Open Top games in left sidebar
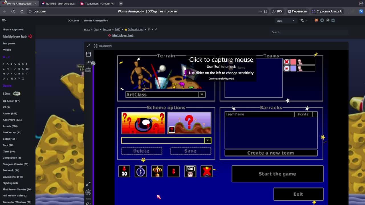This screenshot has width=365, height=205. tap(9, 44)
